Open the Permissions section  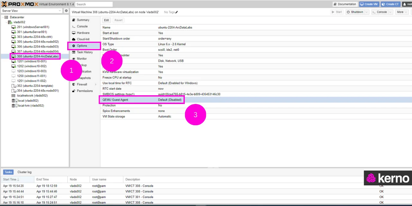[85, 91]
